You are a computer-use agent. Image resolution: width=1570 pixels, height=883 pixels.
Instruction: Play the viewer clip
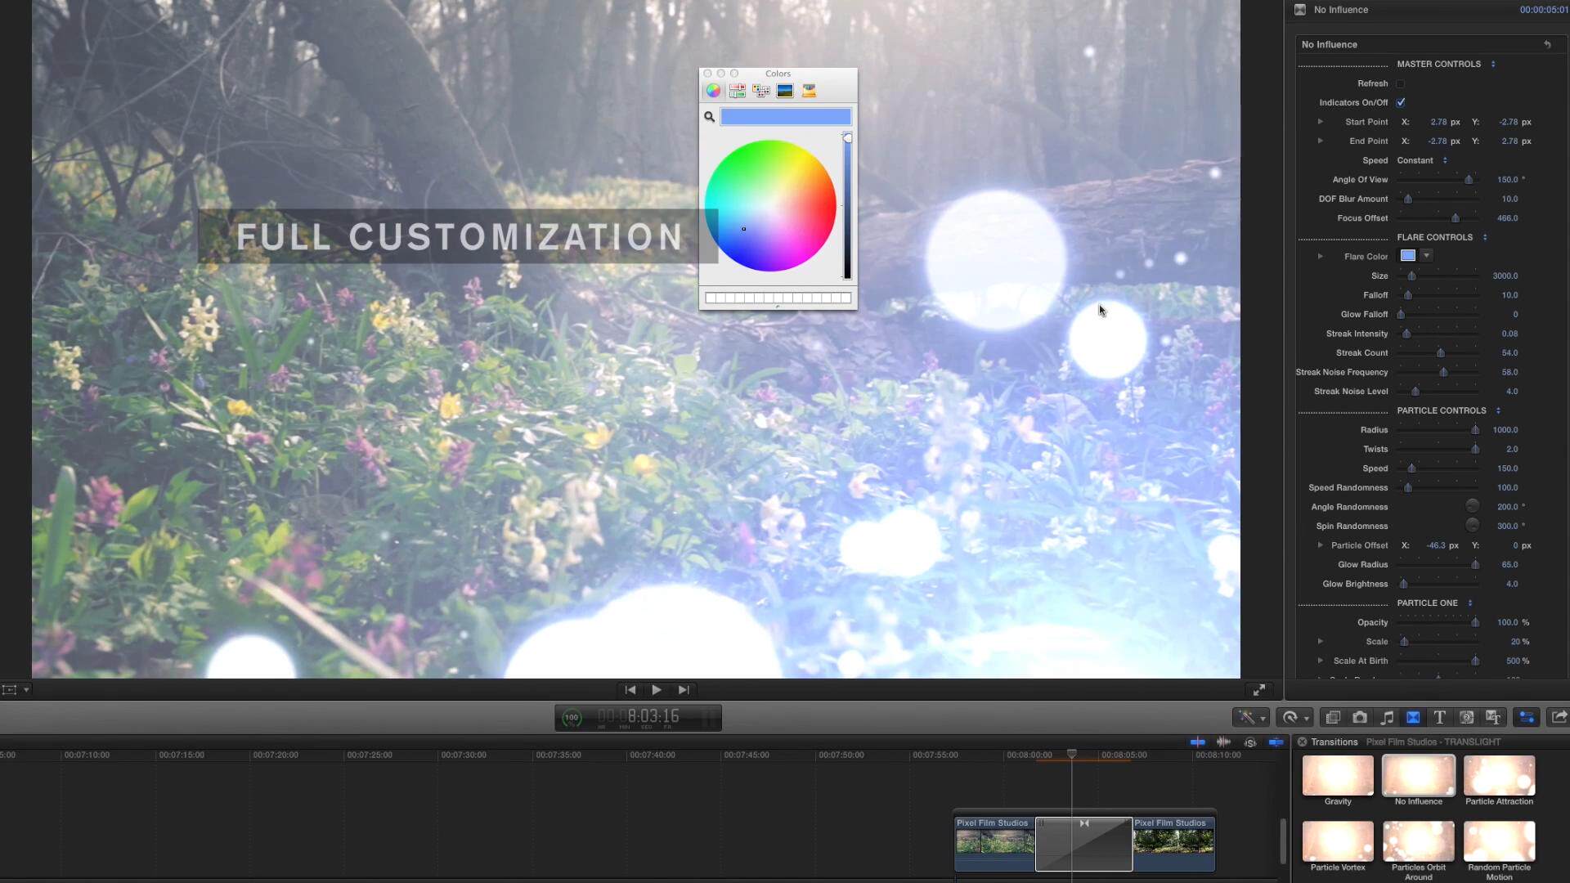pos(656,690)
